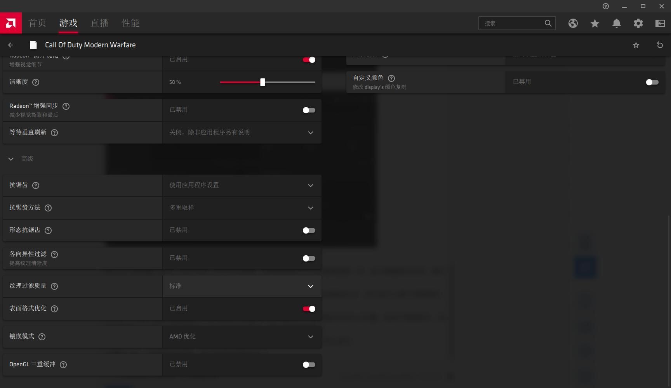
Task: Enable Radeon 增强同步 toggle
Action: pyautogui.click(x=309, y=110)
